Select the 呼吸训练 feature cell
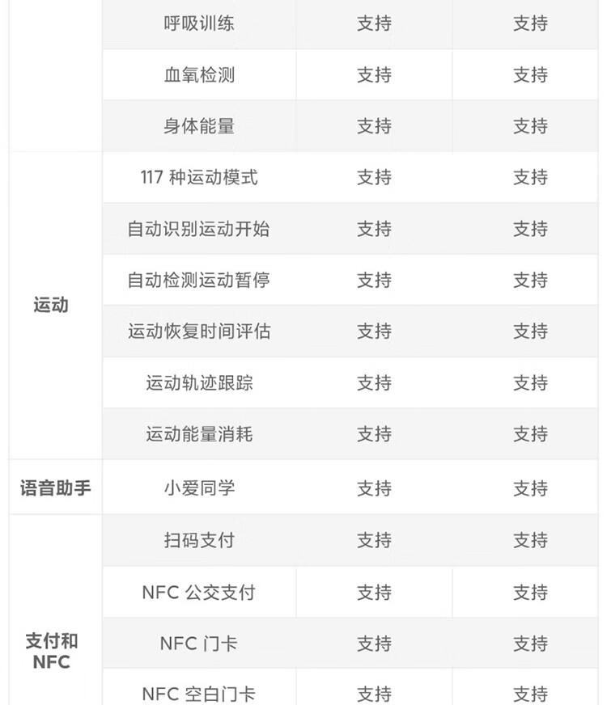Screen dimensions: 607x705 (199, 23)
